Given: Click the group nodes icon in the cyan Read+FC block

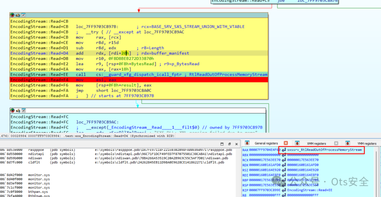Looking at the screenshot, I should point(23,110).
